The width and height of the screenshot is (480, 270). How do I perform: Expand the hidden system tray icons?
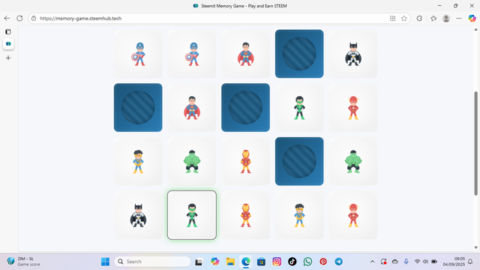(x=372, y=262)
